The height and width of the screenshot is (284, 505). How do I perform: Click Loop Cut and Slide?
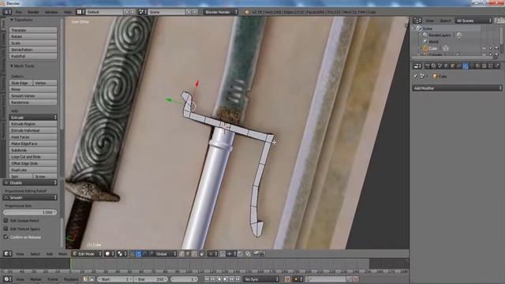point(33,157)
